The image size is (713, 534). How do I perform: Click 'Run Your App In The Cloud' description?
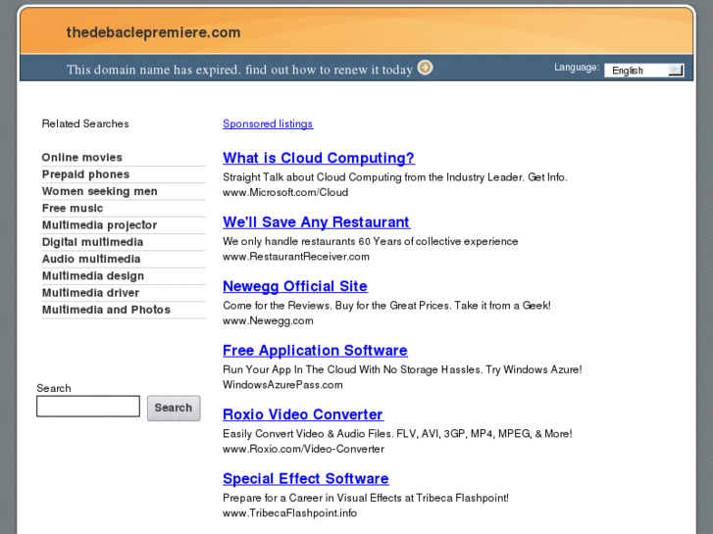[x=402, y=369]
